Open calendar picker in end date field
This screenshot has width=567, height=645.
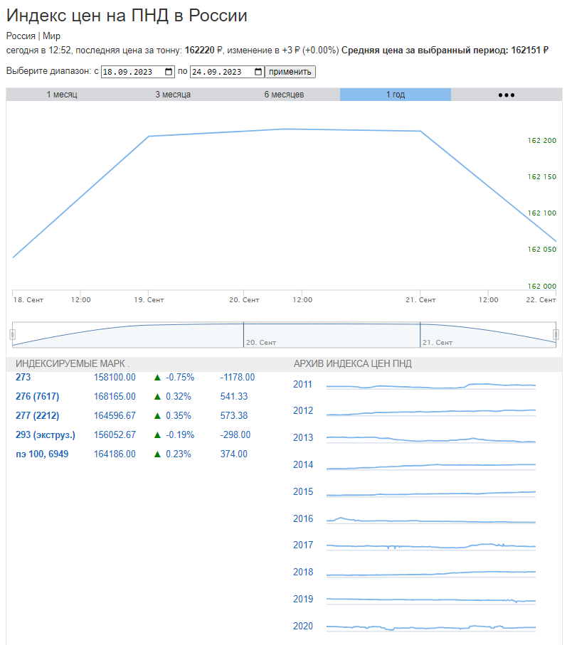pyautogui.click(x=258, y=72)
